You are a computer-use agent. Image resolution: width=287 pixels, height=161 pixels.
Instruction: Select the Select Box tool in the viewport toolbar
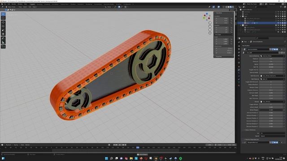pyautogui.click(x=3, y=14)
